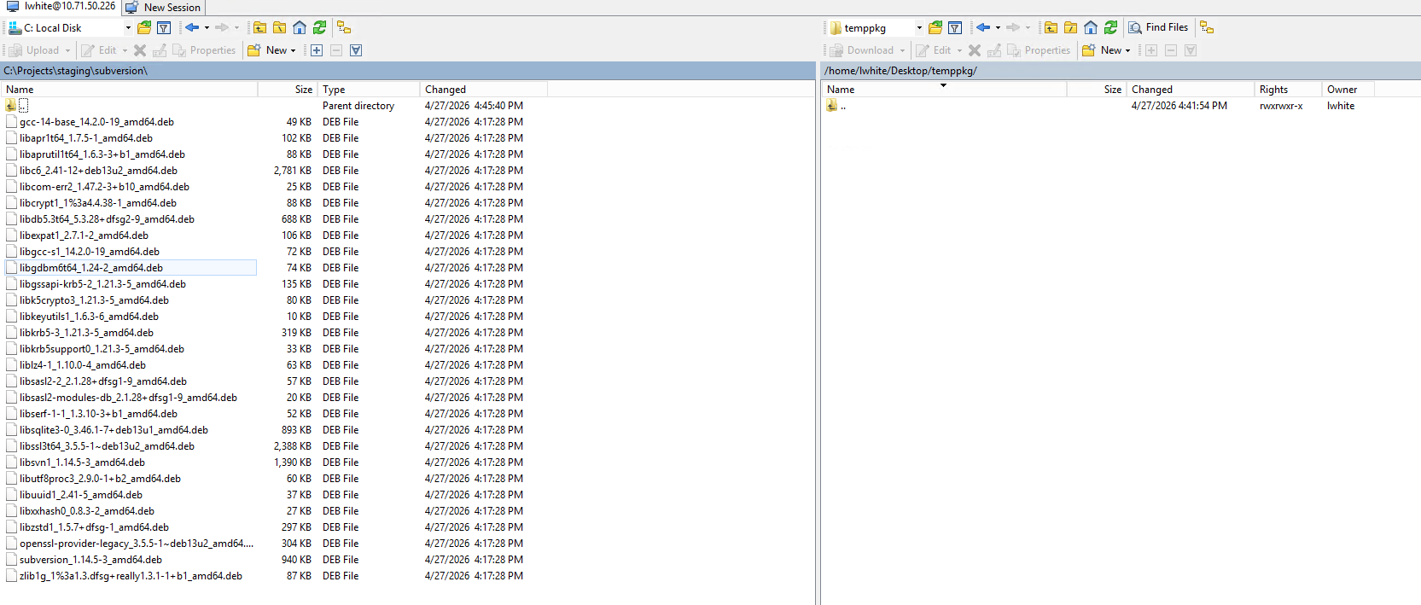The height and width of the screenshot is (605, 1421).
Task: Select libsvn1_1.14.5-3_amd64.deb in the local list
Action: coord(82,462)
